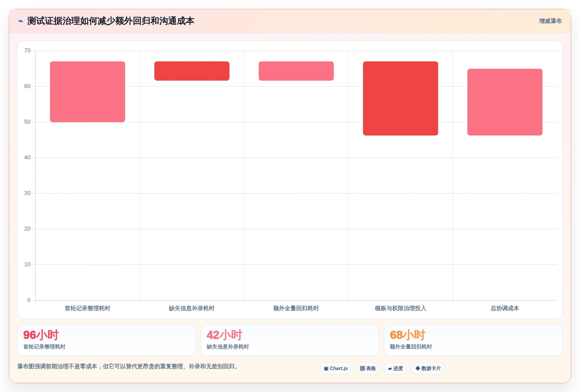Click y-axis tick value 40
This screenshot has height=392, width=580.
(27, 158)
